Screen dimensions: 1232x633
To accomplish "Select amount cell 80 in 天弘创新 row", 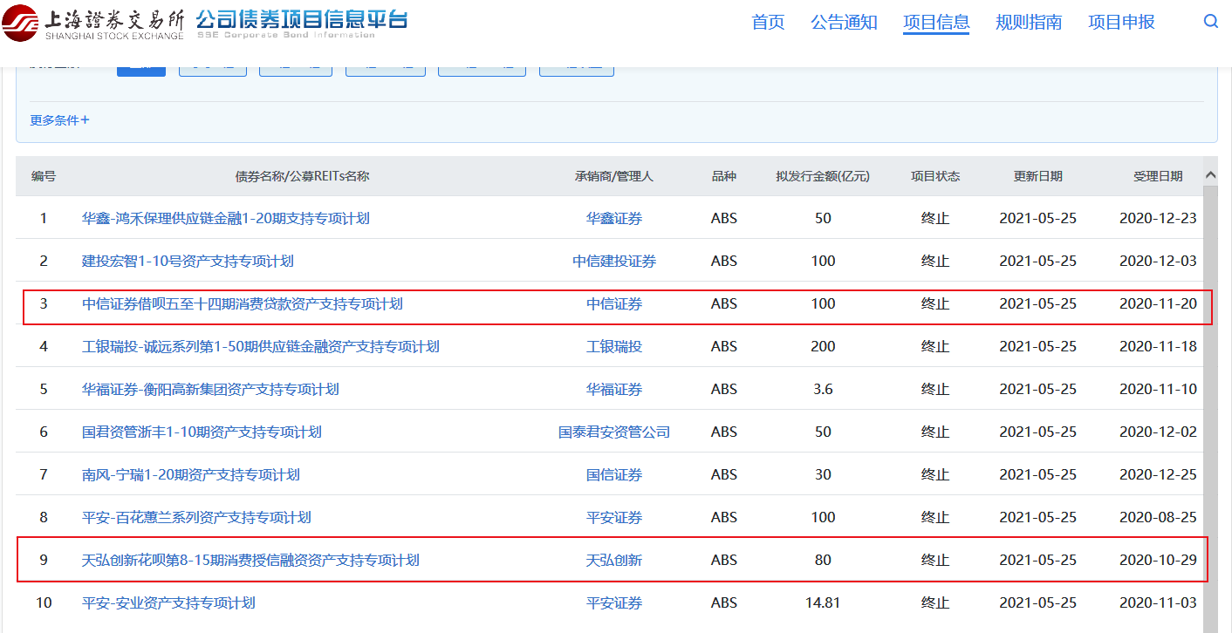I will coord(823,560).
